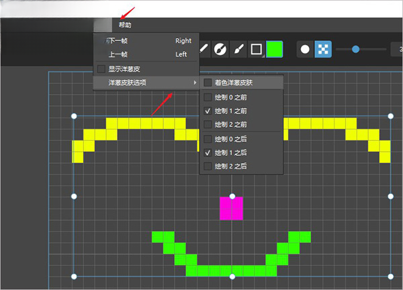Uncheck 绘制 1 之后 option

click(x=208, y=153)
